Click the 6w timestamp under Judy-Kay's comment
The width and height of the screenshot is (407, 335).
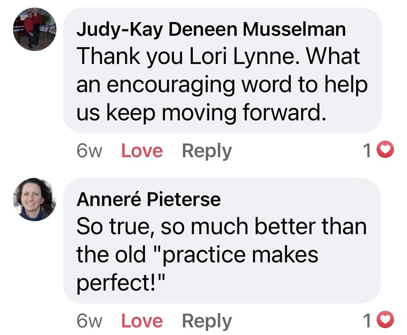coord(90,151)
